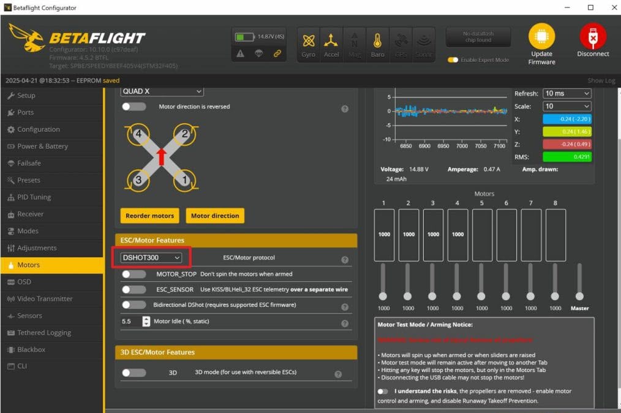Click help icon for Bidirectional DShot
Image resolution: width=621 pixels, height=413 pixels.
tap(345, 307)
